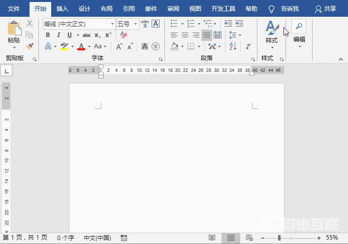Viewport: 348px width, 244px height.
Task: Switch to Read Mode view
Action: (212, 238)
